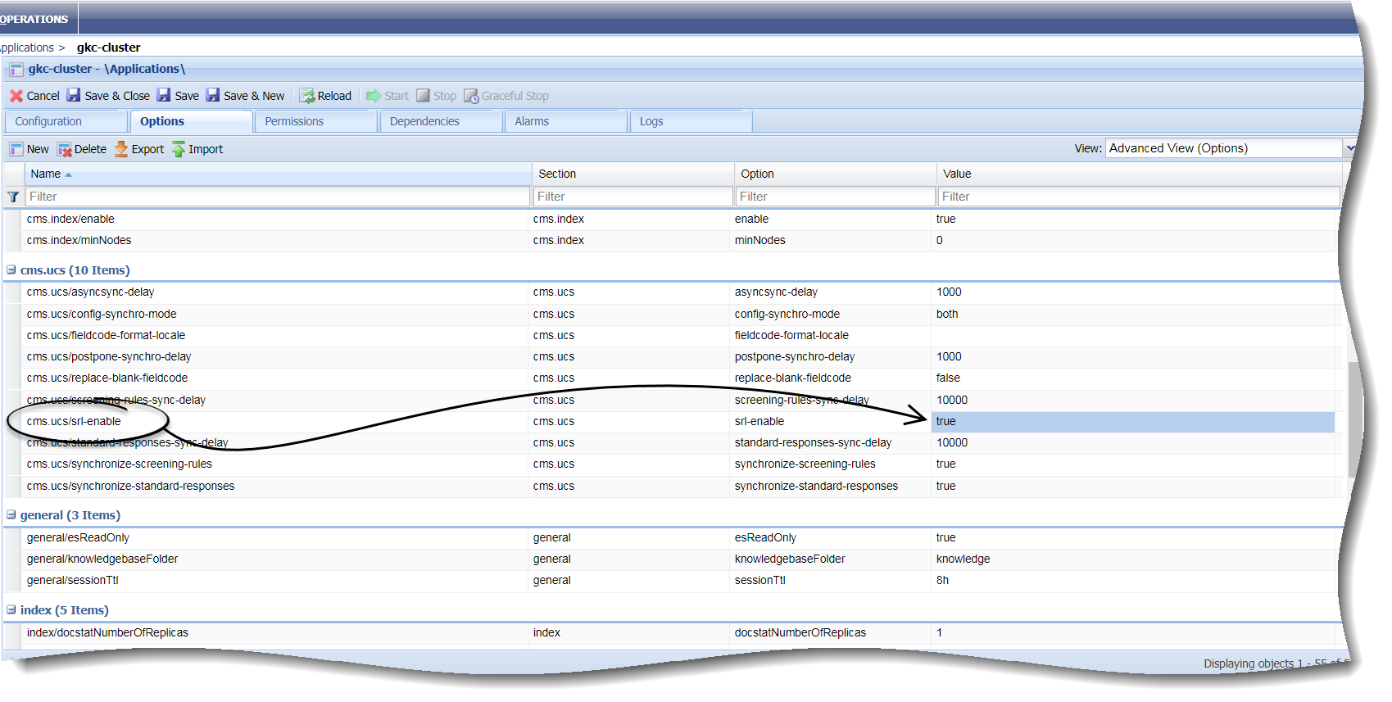Click the Save button

coord(179,96)
